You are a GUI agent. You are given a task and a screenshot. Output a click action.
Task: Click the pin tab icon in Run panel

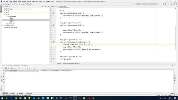[3, 82]
